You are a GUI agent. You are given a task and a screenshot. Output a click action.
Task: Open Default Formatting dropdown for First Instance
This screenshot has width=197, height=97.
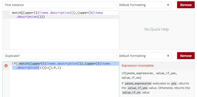point(144,5)
